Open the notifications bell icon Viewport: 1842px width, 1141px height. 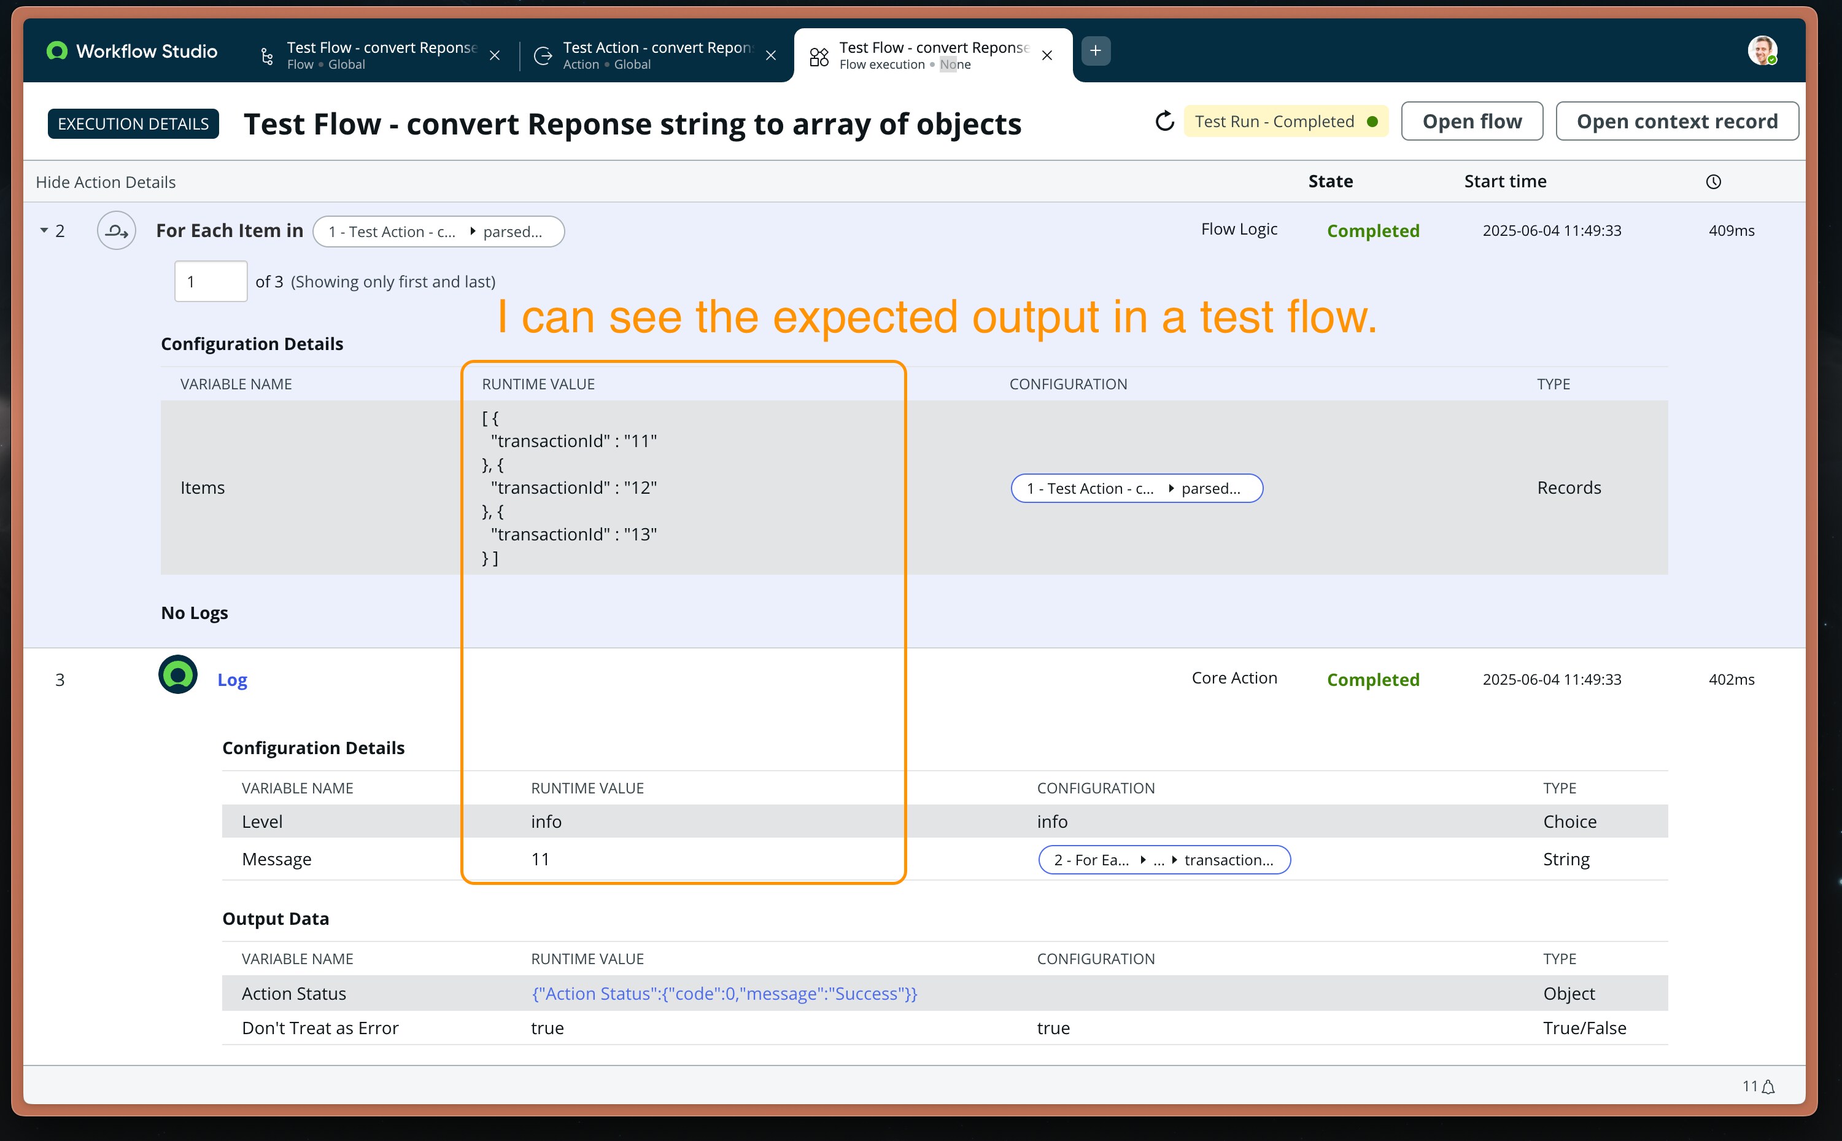[x=1768, y=1087]
